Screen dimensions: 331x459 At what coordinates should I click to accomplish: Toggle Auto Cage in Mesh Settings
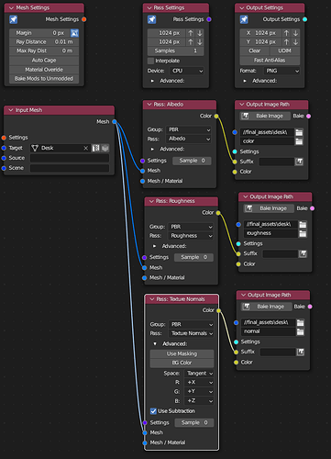44,61
